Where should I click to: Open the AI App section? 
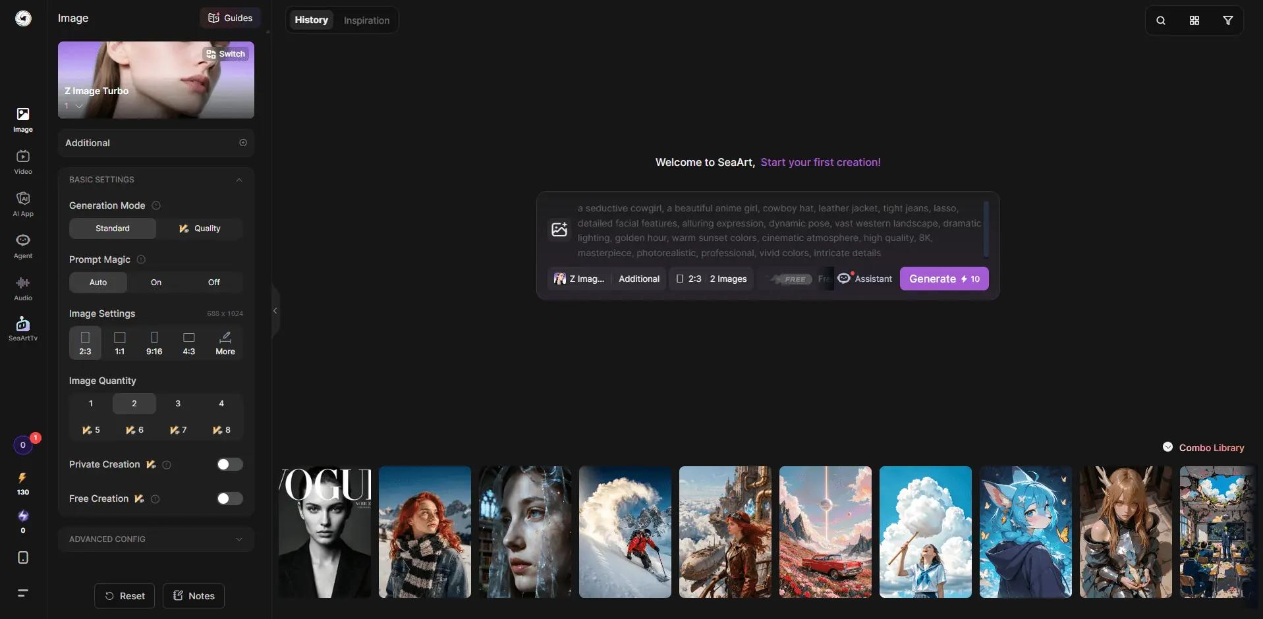(23, 204)
